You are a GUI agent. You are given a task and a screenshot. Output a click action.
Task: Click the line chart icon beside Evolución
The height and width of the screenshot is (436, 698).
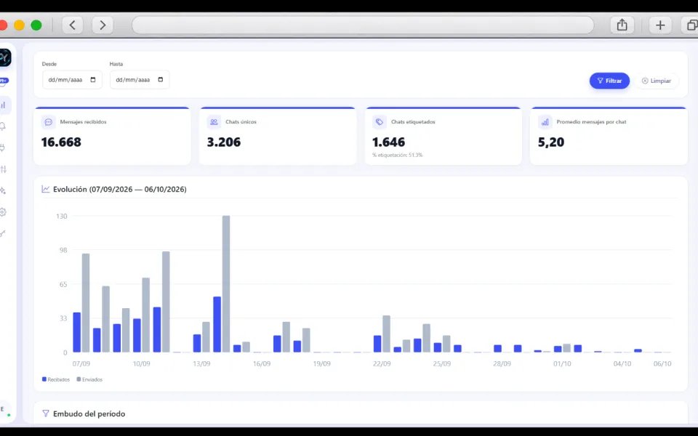pyautogui.click(x=45, y=189)
